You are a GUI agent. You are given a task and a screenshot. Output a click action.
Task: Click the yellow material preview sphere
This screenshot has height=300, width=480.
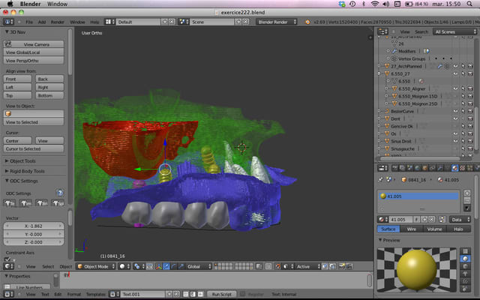point(416,271)
